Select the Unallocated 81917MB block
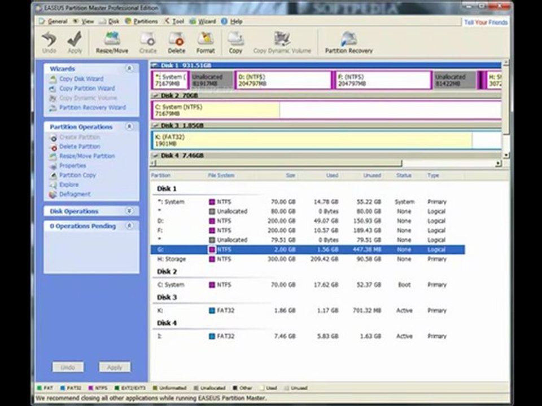 click(x=211, y=80)
